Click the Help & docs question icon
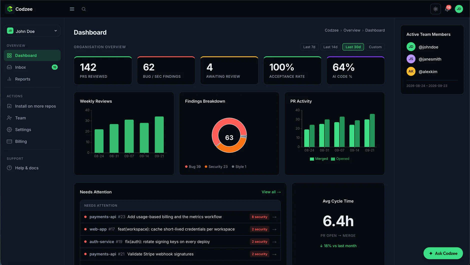Viewport: 470px width, 265px height. pos(9,168)
